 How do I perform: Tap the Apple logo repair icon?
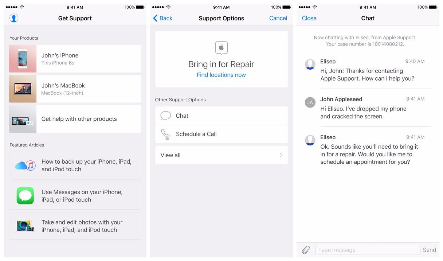click(221, 48)
